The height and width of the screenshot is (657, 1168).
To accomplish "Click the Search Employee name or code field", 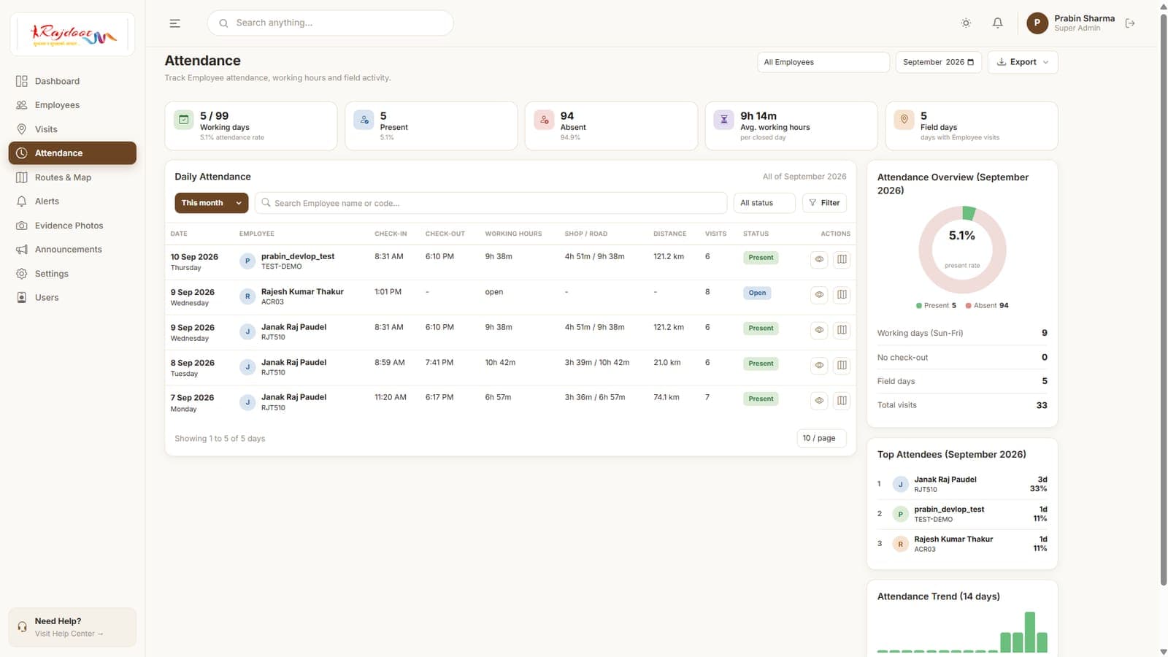I will coord(491,203).
